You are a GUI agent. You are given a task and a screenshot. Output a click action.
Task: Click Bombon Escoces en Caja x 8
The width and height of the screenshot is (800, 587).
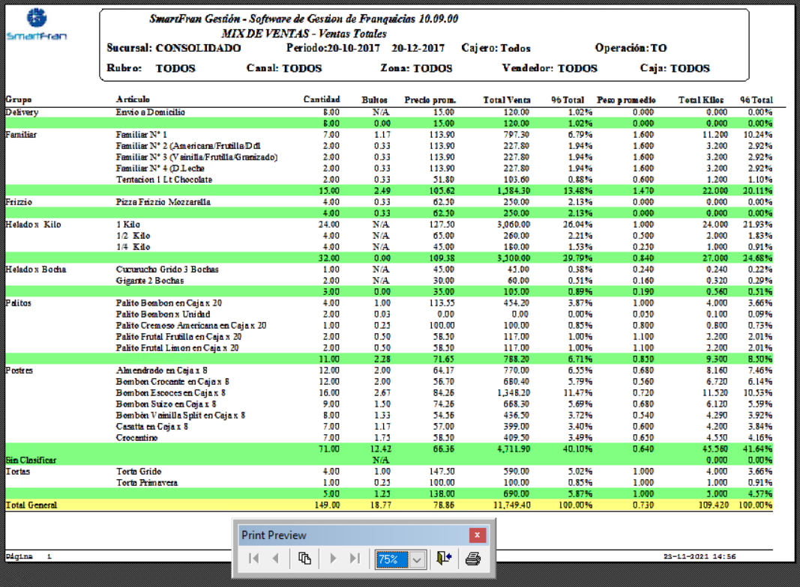point(171,393)
